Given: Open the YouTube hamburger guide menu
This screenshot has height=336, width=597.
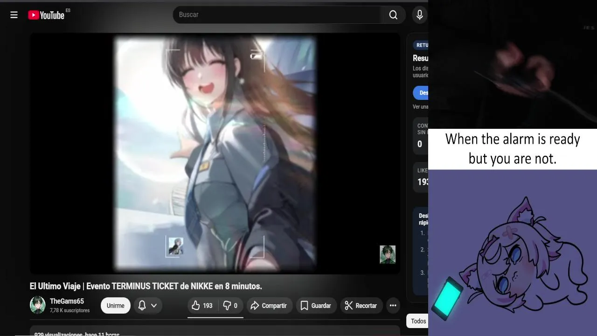Looking at the screenshot, I should click(14, 15).
